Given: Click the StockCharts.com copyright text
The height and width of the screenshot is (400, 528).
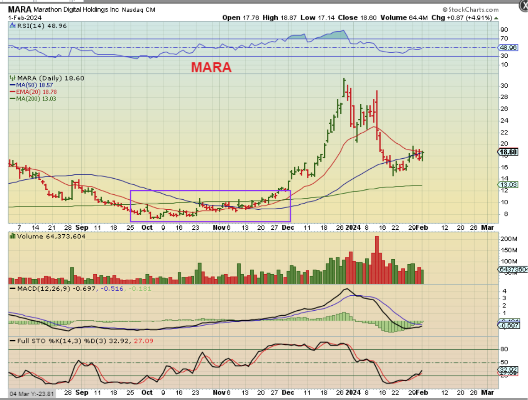Looking at the screenshot, I should click(x=470, y=10).
